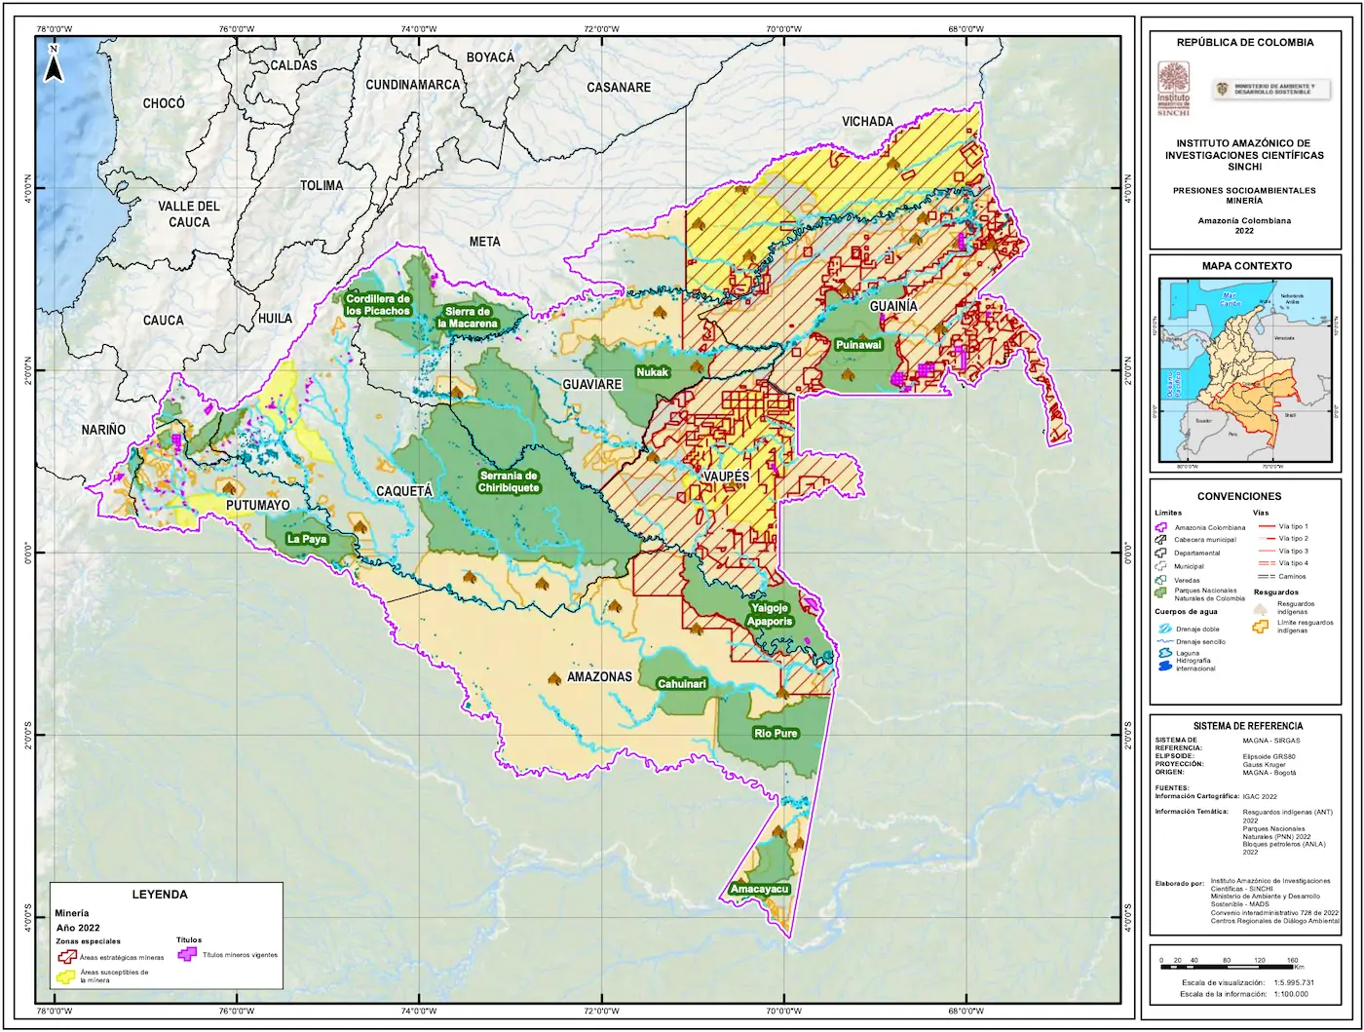Viewport: 1364px width, 1032px height.
Task: Click the AMAZONAS department name
Action: tap(599, 676)
